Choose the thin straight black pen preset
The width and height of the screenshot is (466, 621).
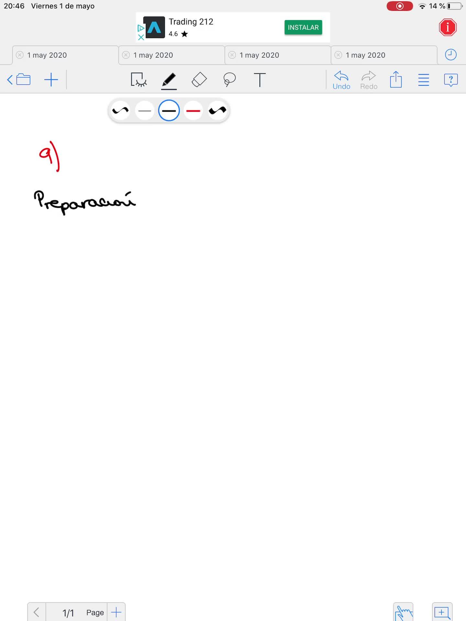tap(145, 111)
